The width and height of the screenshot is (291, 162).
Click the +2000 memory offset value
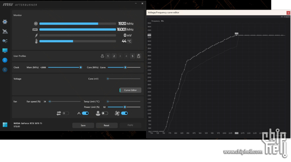click(43, 68)
